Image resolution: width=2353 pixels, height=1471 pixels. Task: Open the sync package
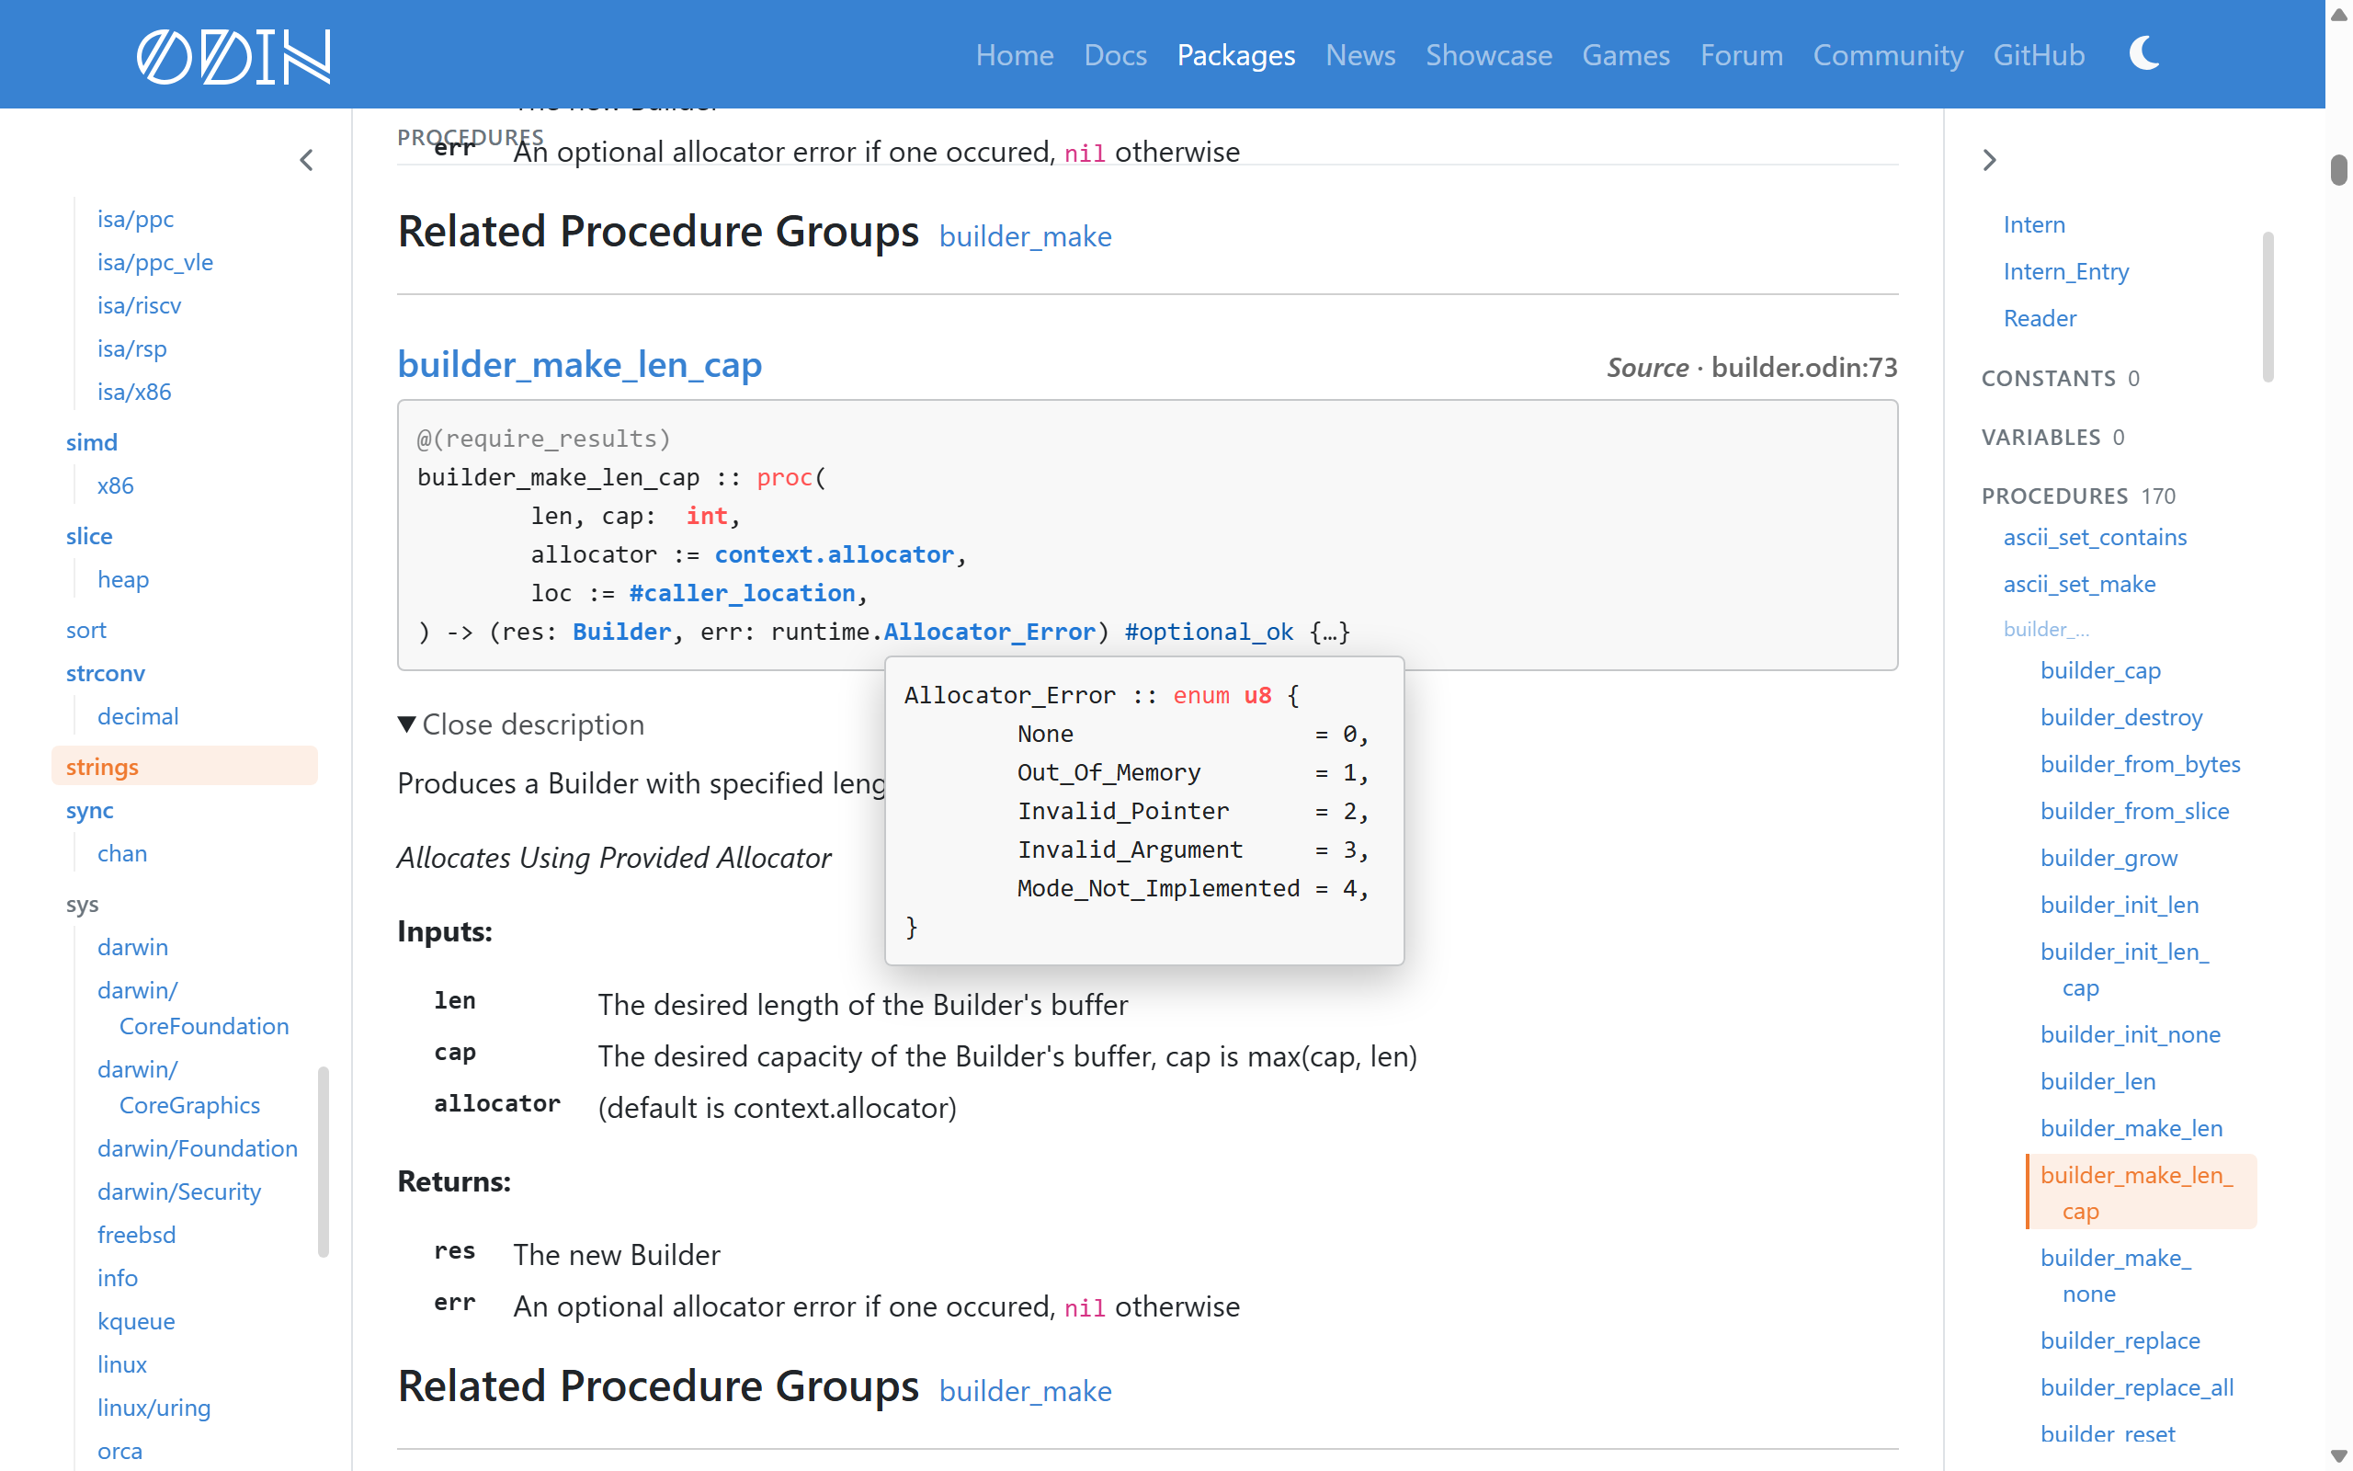[x=89, y=810]
